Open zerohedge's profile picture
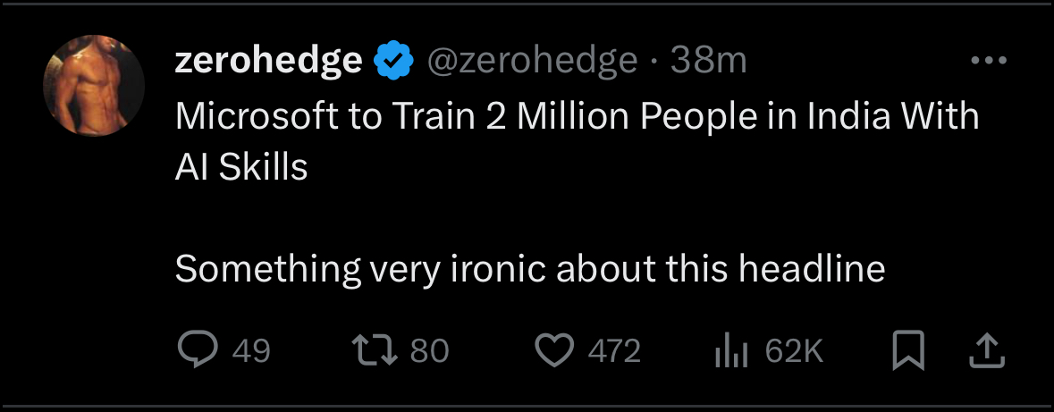The height and width of the screenshot is (412, 1054). click(x=94, y=85)
